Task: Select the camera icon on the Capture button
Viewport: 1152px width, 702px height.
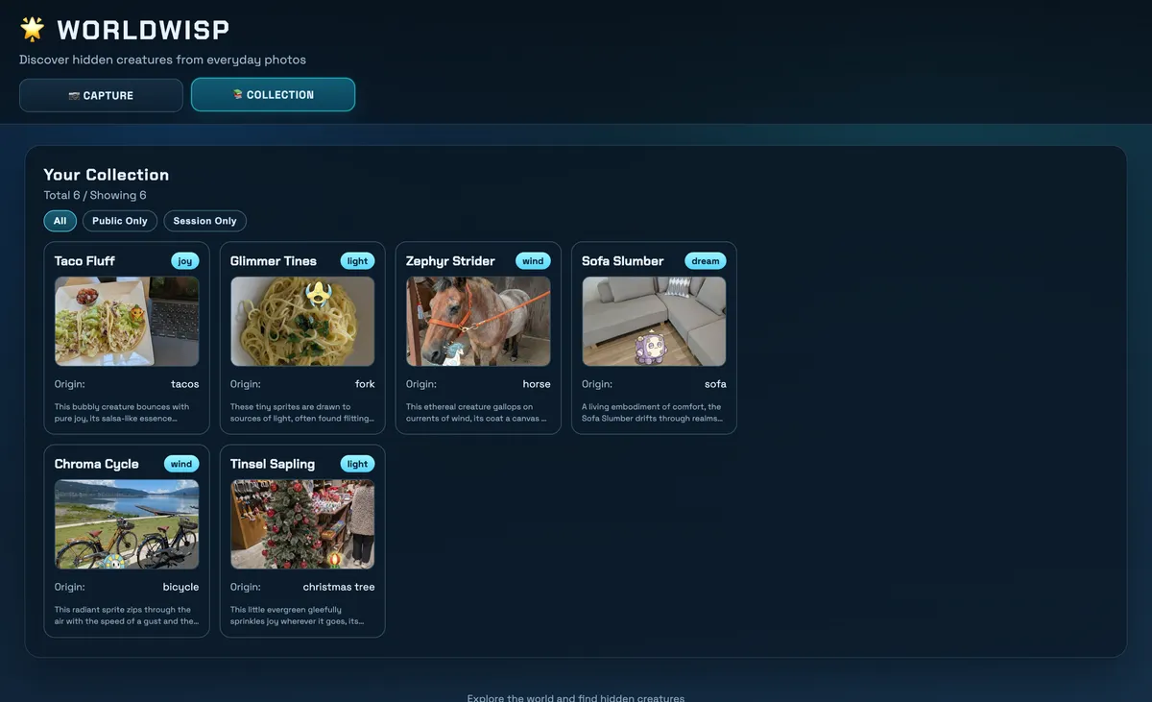Action: point(74,95)
